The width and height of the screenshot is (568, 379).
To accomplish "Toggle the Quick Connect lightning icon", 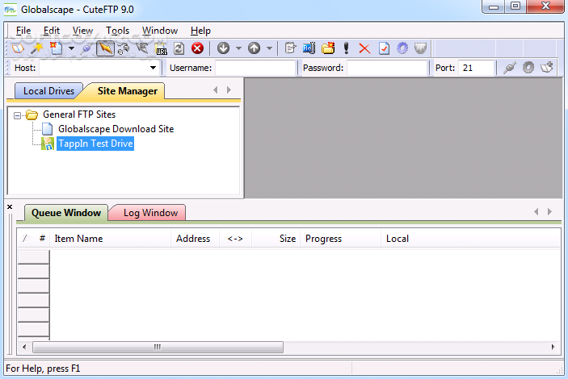I will pos(105,48).
